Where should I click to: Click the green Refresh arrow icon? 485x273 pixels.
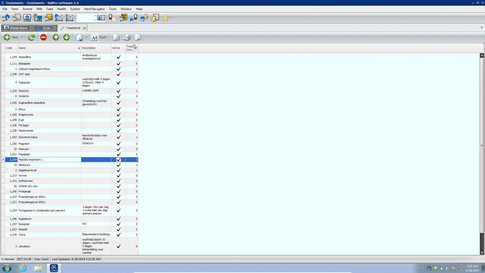pyautogui.click(x=31, y=37)
